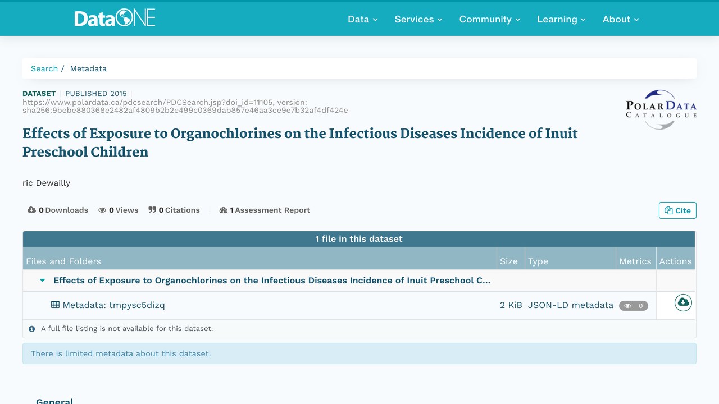
Task: Select the Metadata: tmpysc5dizq file name
Action: (x=113, y=305)
